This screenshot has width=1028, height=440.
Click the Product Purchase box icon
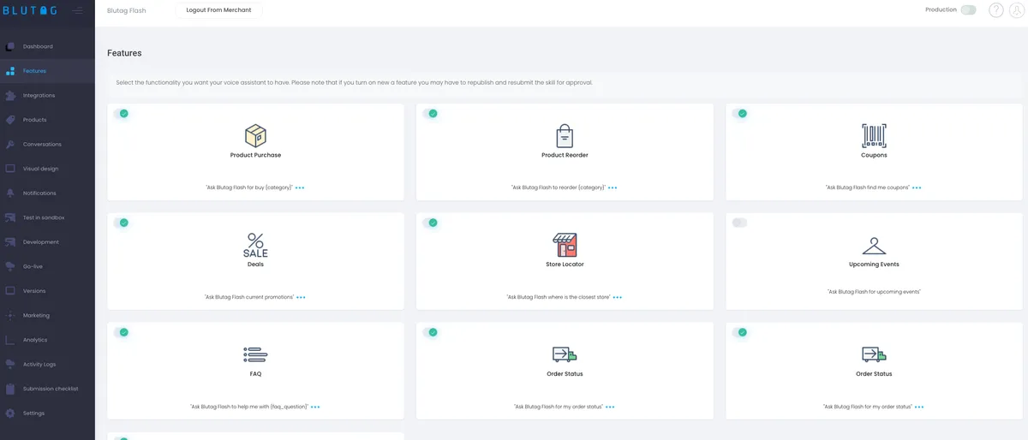255,135
